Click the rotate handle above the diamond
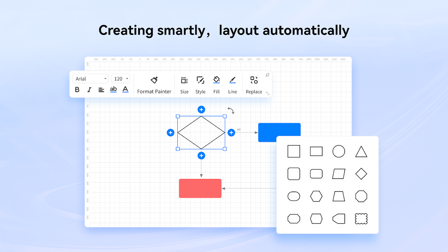The height and width of the screenshot is (252, 448). [231, 110]
